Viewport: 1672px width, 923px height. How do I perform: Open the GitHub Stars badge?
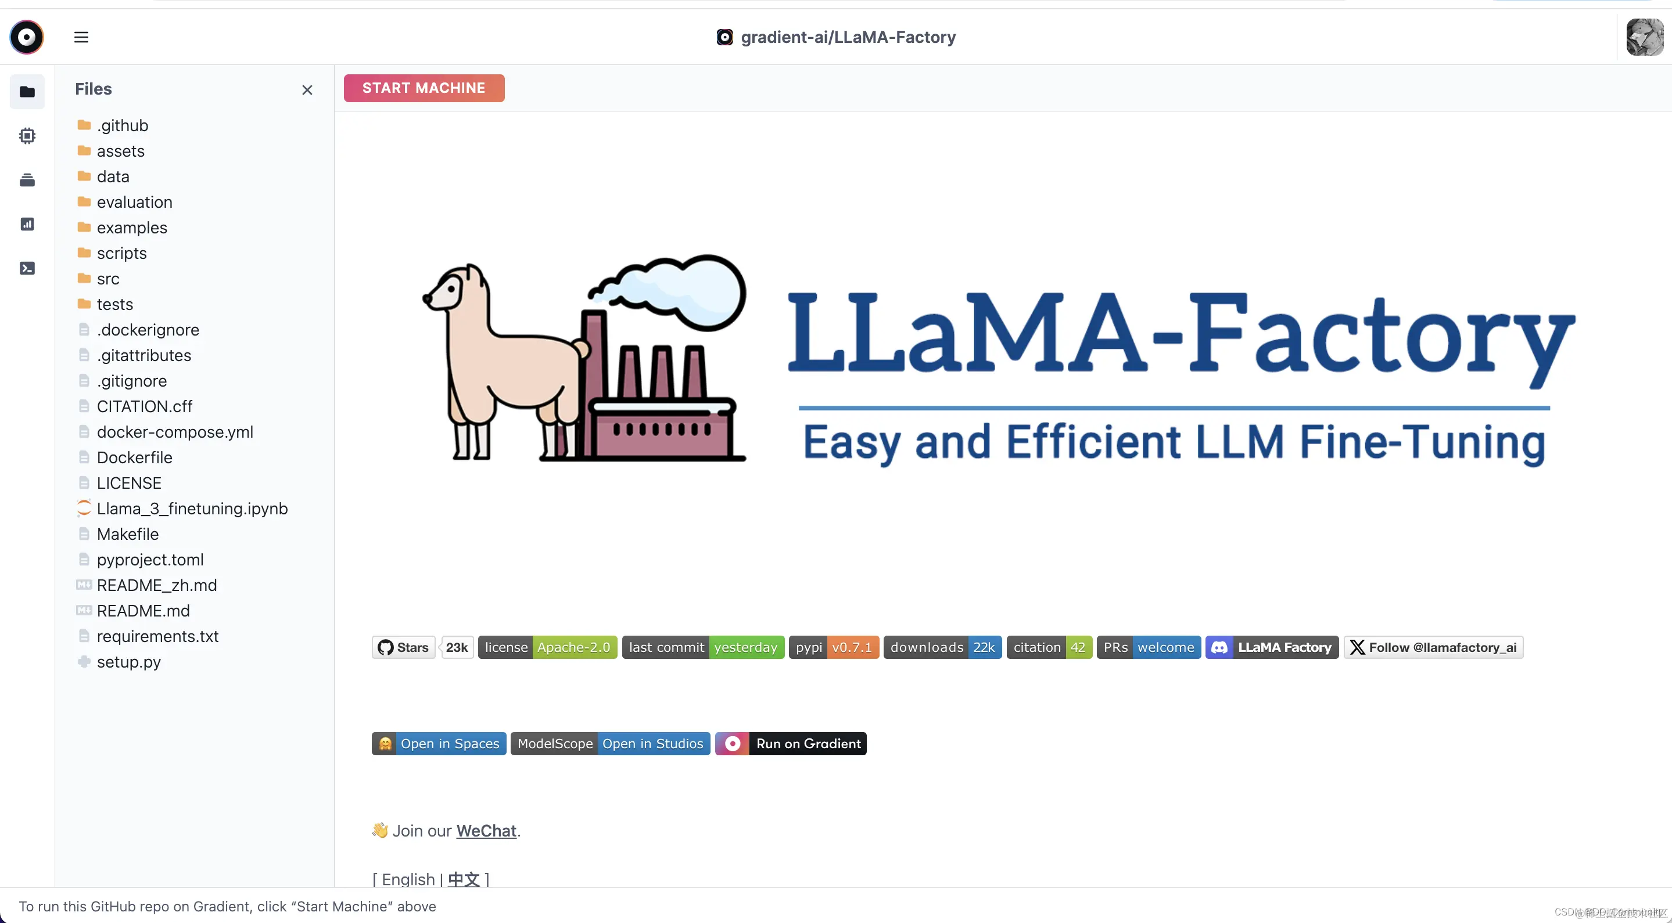pos(422,647)
